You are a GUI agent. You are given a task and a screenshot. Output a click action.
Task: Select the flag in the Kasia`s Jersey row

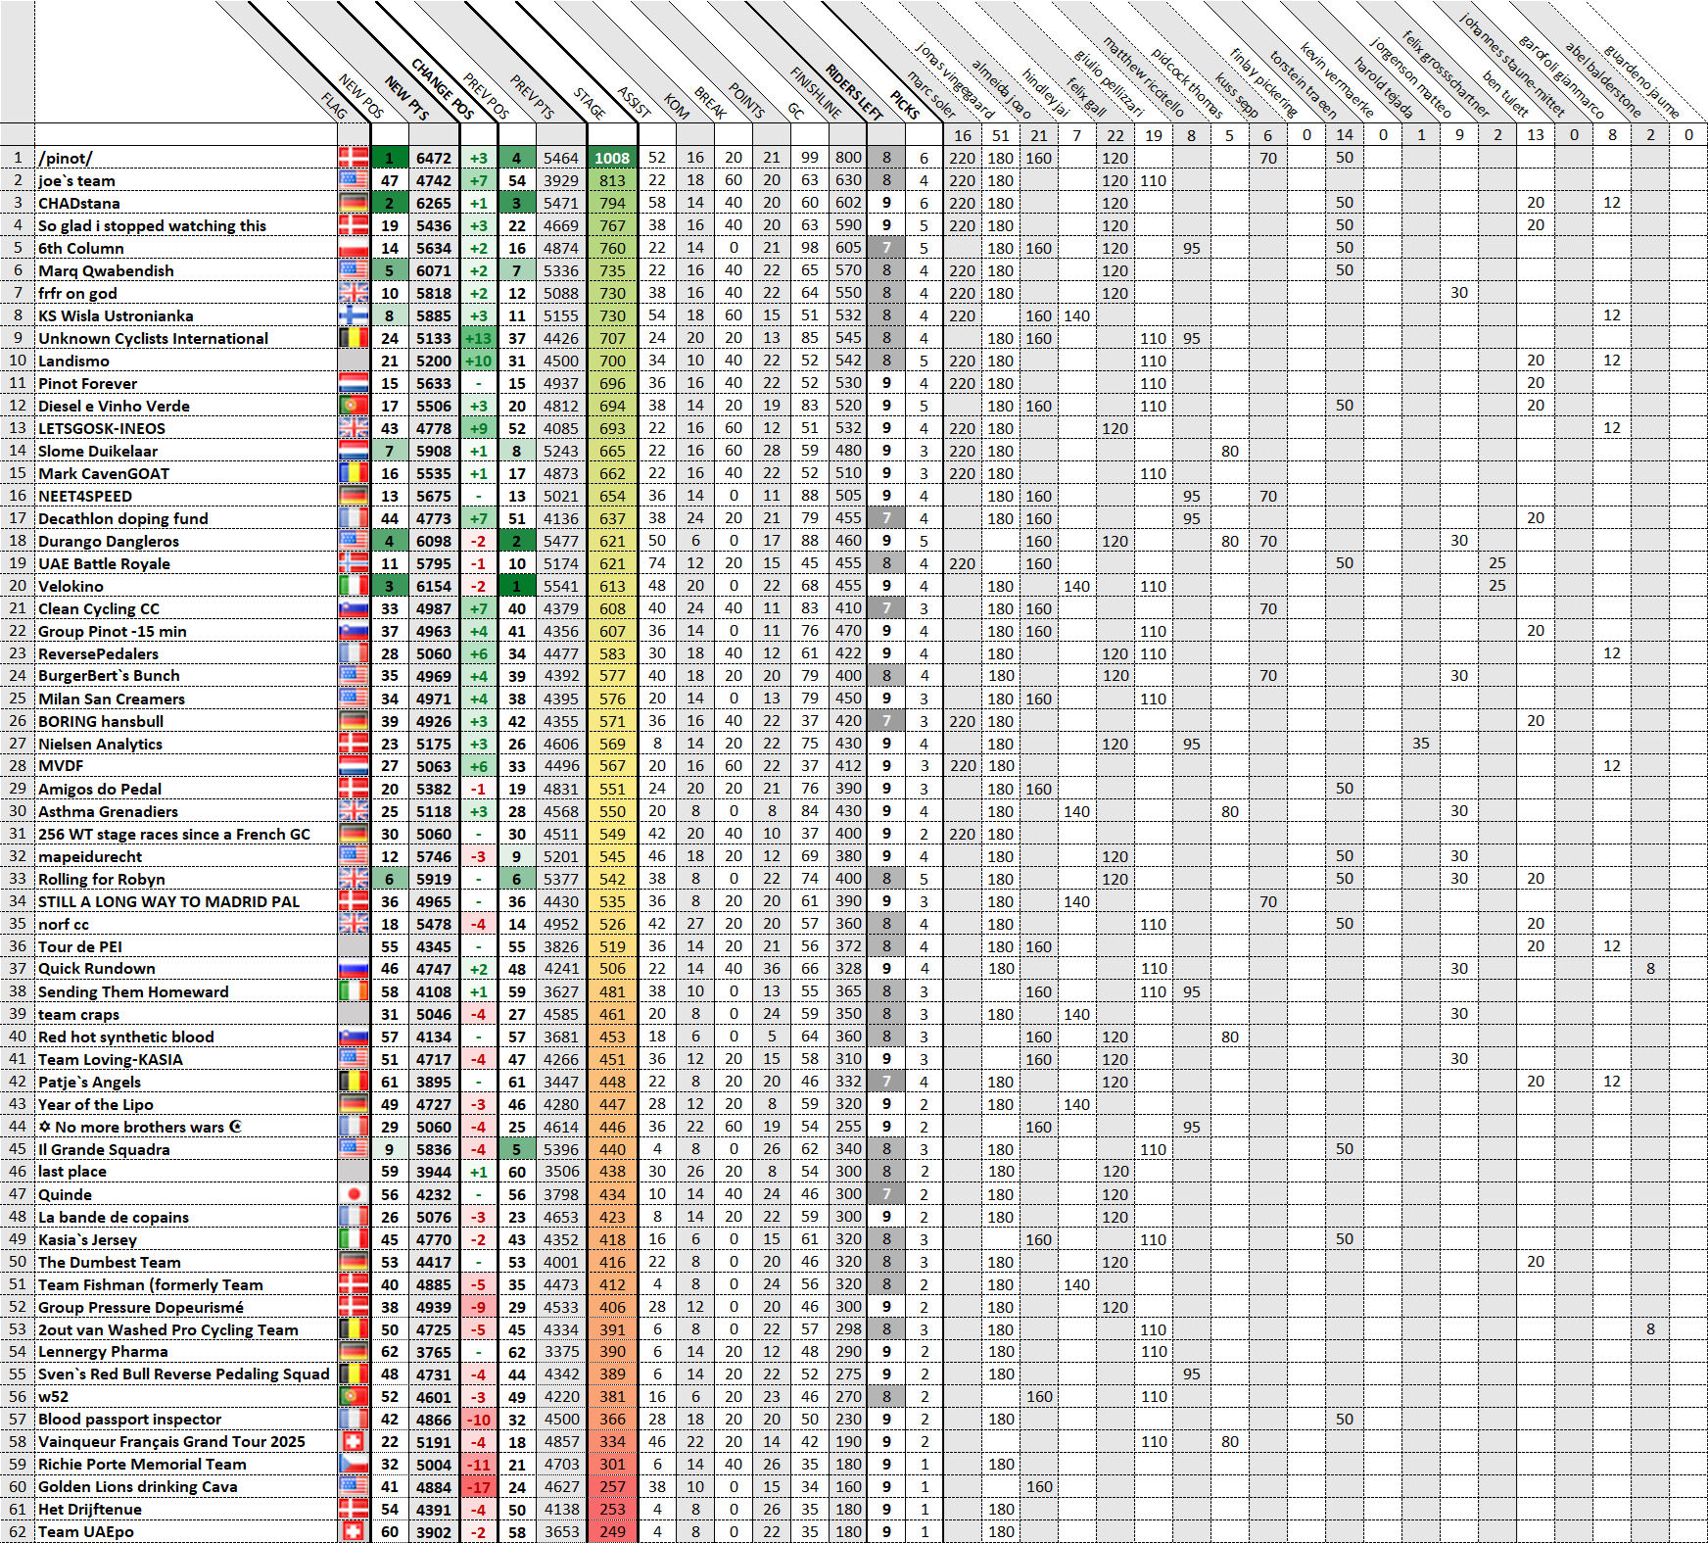[354, 1239]
